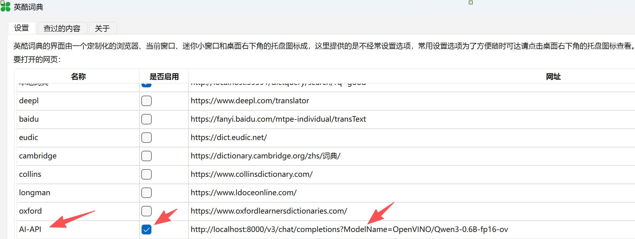Screen dimensions: 635x239
Task: Click the 名称 column header
Action: click(x=78, y=76)
